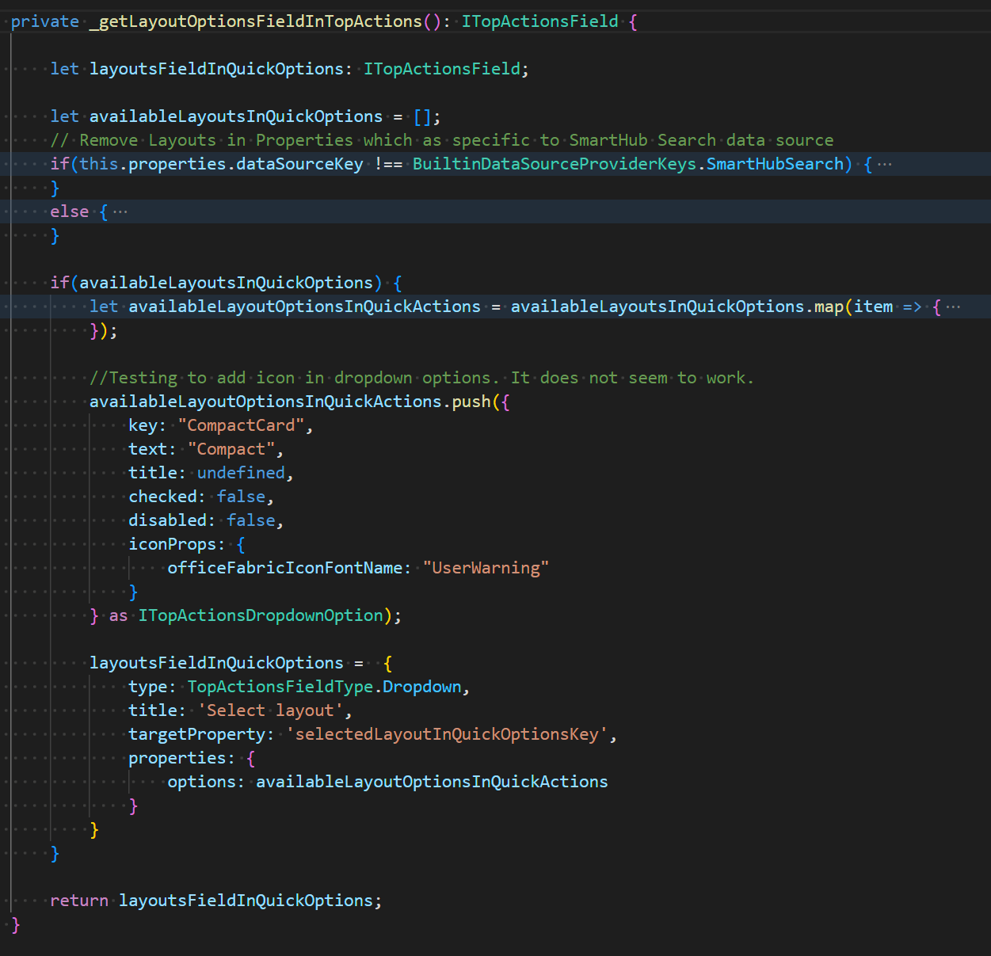
Task: Click the "CompactCard" string value
Action: point(242,425)
